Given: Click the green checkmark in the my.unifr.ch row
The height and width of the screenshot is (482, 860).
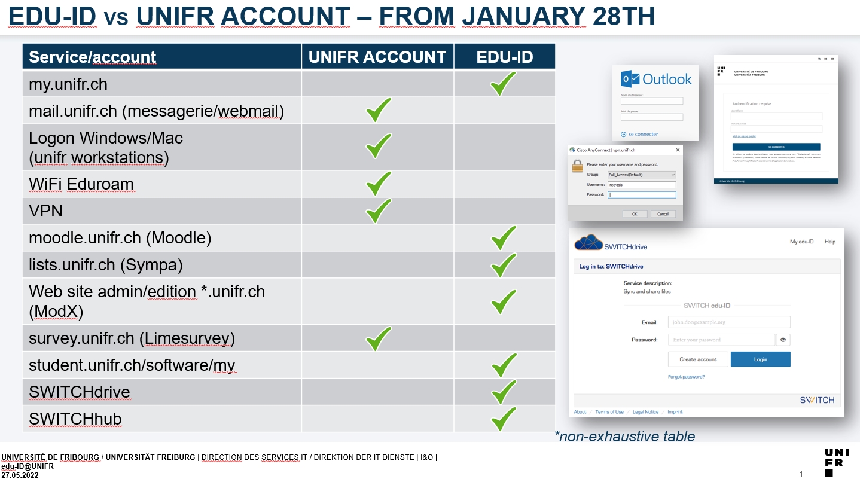Looking at the screenshot, I should pyautogui.click(x=504, y=84).
